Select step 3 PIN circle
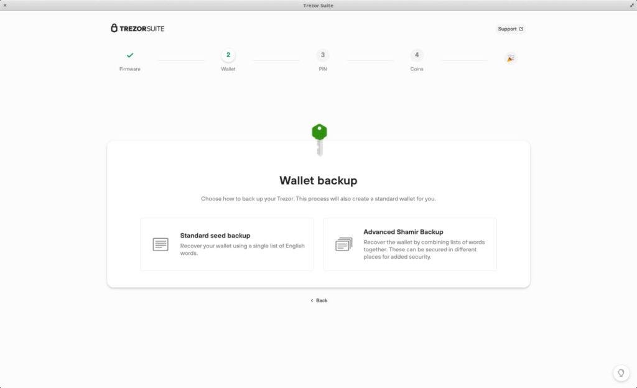 [x=323, y=55]
